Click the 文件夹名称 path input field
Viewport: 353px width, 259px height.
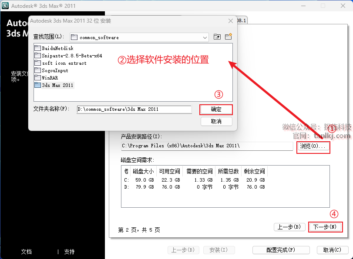tap(134, 109)
